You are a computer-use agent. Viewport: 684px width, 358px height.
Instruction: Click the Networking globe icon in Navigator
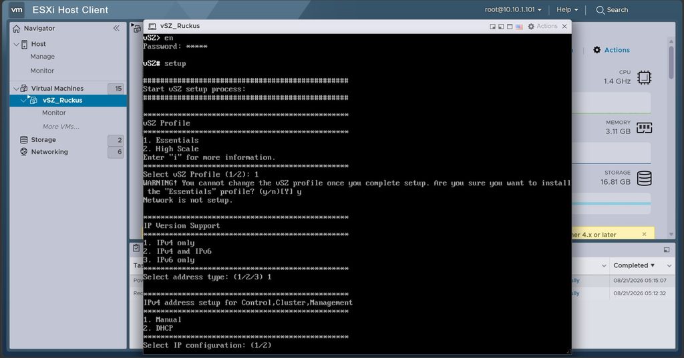tap(23, 152)
